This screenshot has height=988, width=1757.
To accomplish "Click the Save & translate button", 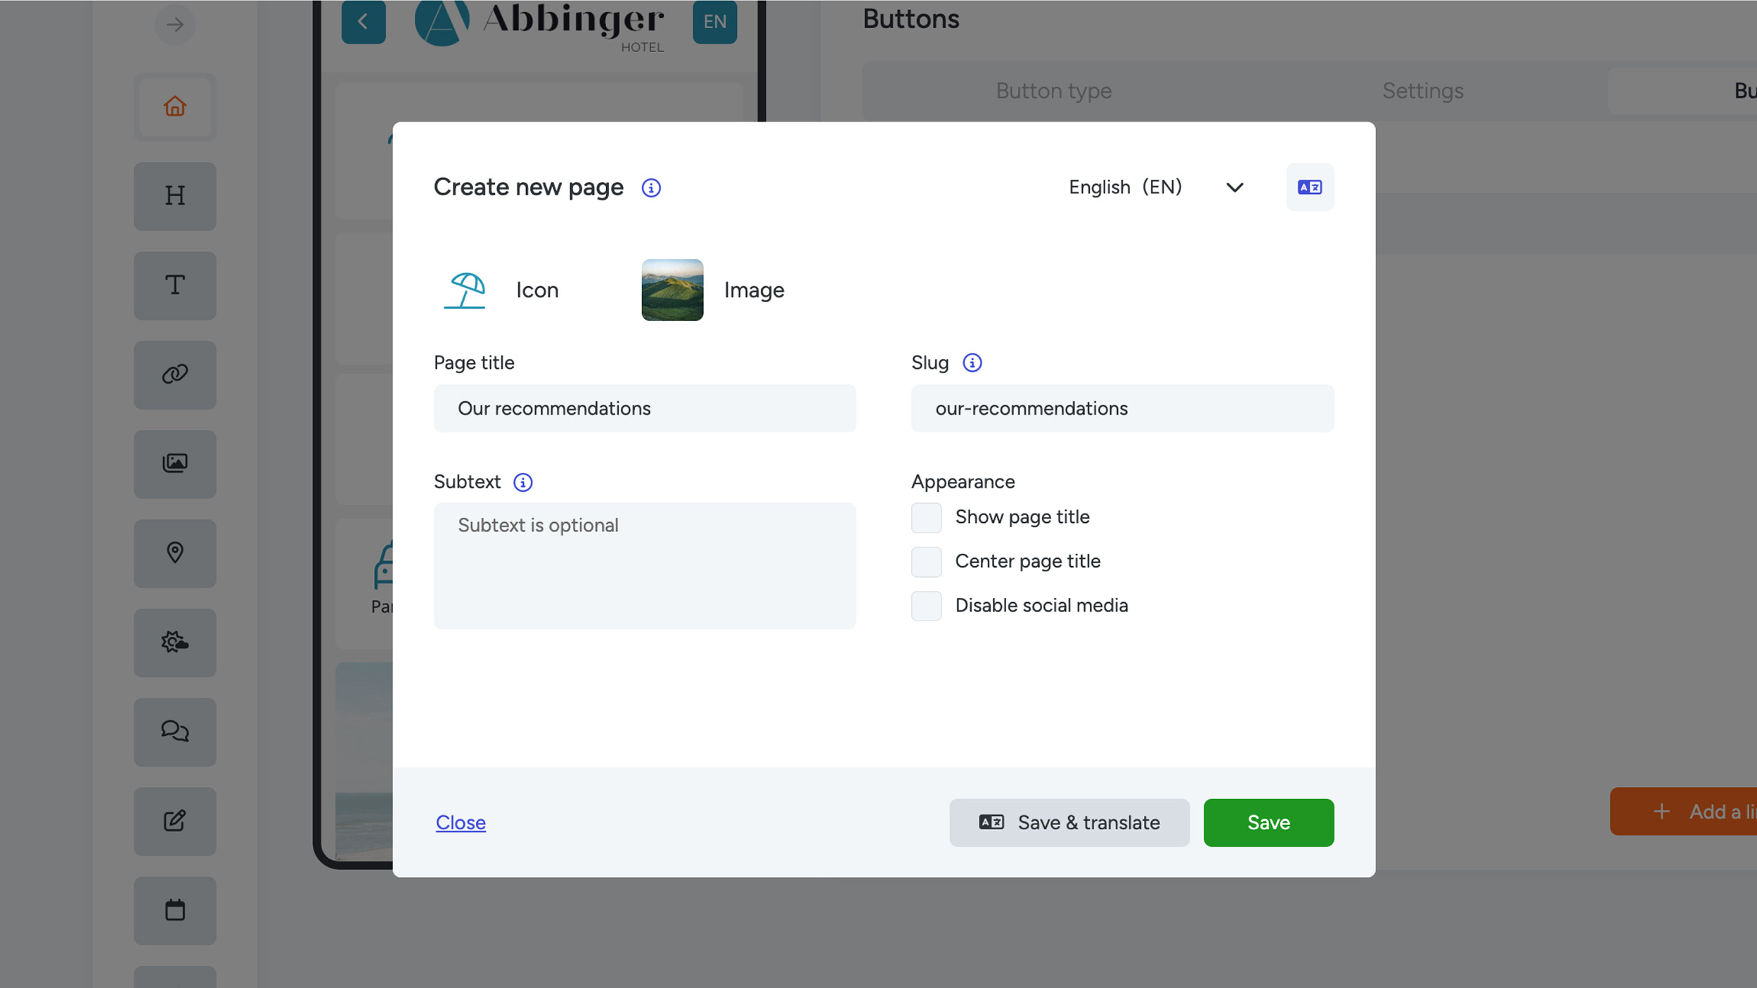I will pos(1069,822).
